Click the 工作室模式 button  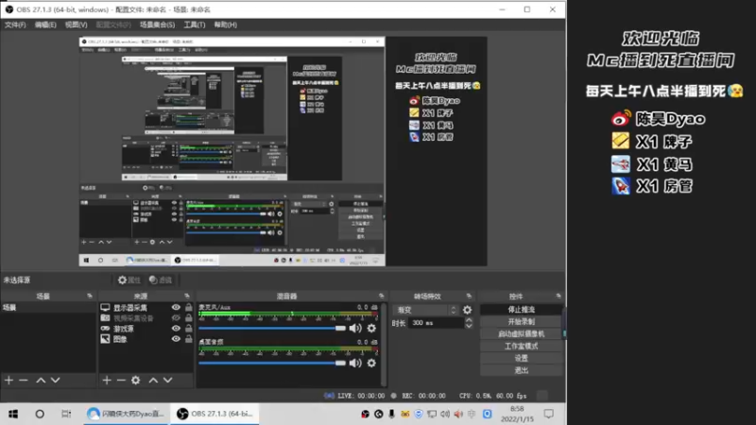tap(522, 346)
